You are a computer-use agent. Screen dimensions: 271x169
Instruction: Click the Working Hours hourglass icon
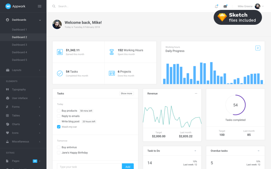(112, 52)
